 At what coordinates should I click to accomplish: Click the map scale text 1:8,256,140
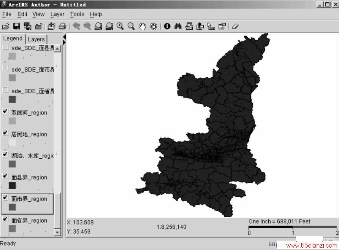171,227
